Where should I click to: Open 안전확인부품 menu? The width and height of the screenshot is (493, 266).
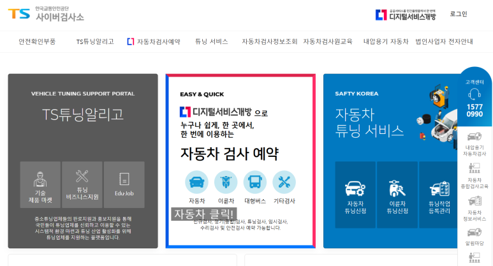click(37, 41)
